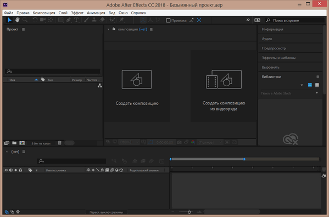Image resolution: width=329 pixels, height=217 pixels.
Task: Open the Окно menu
Action: (123, 13)
